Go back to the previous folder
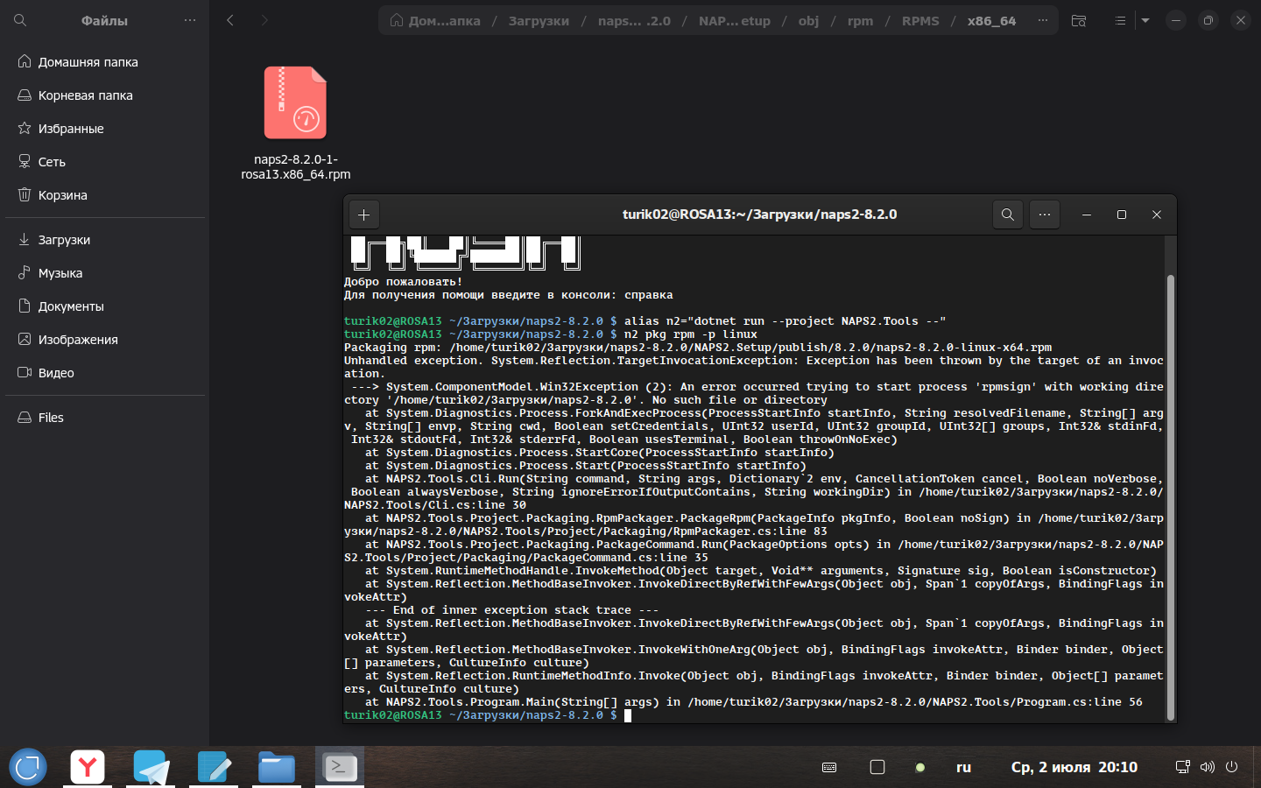This screenshot has width=1261, height=788. (x=230, y=20)
